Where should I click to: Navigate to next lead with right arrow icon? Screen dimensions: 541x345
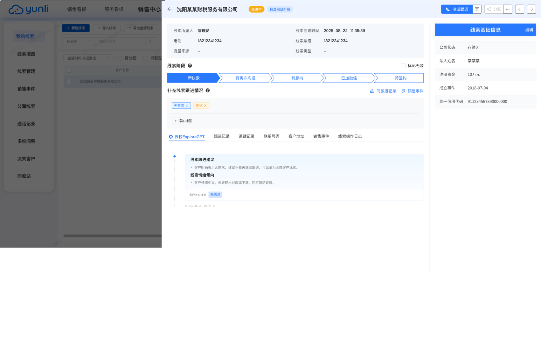coord(531,9)
